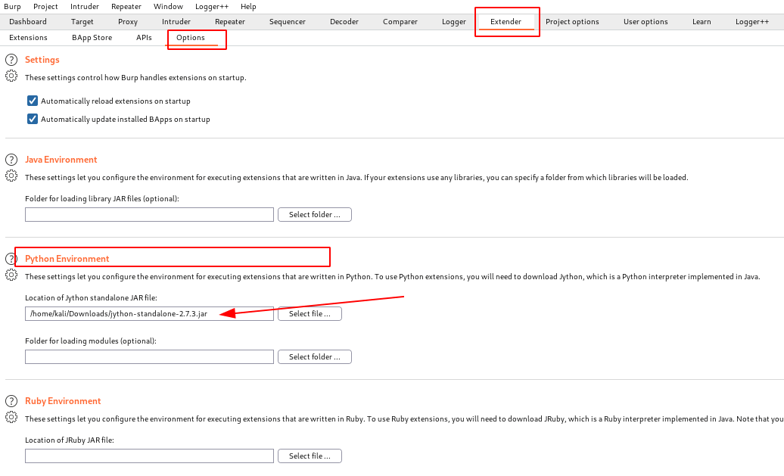Open the Intruder menu in menu bar
Viewport: 784px width, 476px height.
click(x=85, y=7)
